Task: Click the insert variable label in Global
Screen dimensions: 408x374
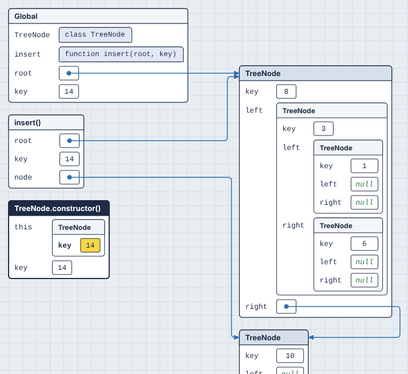Action: click(27, 54)
